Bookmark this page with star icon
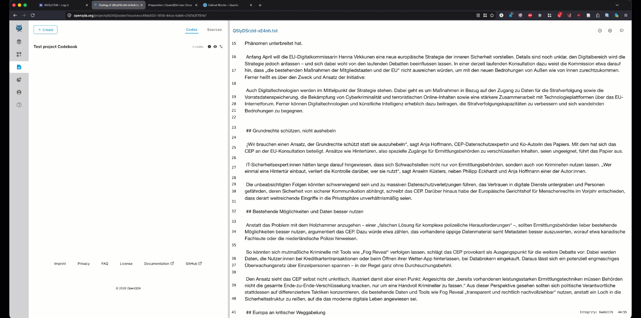 (x=492, y=15)
